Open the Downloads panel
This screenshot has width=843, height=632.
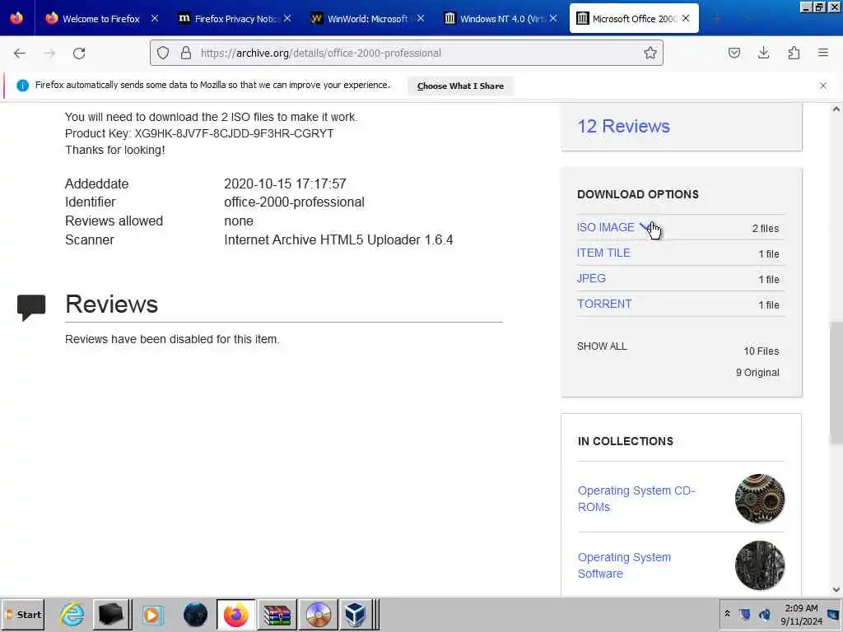[x=763, y=53]
